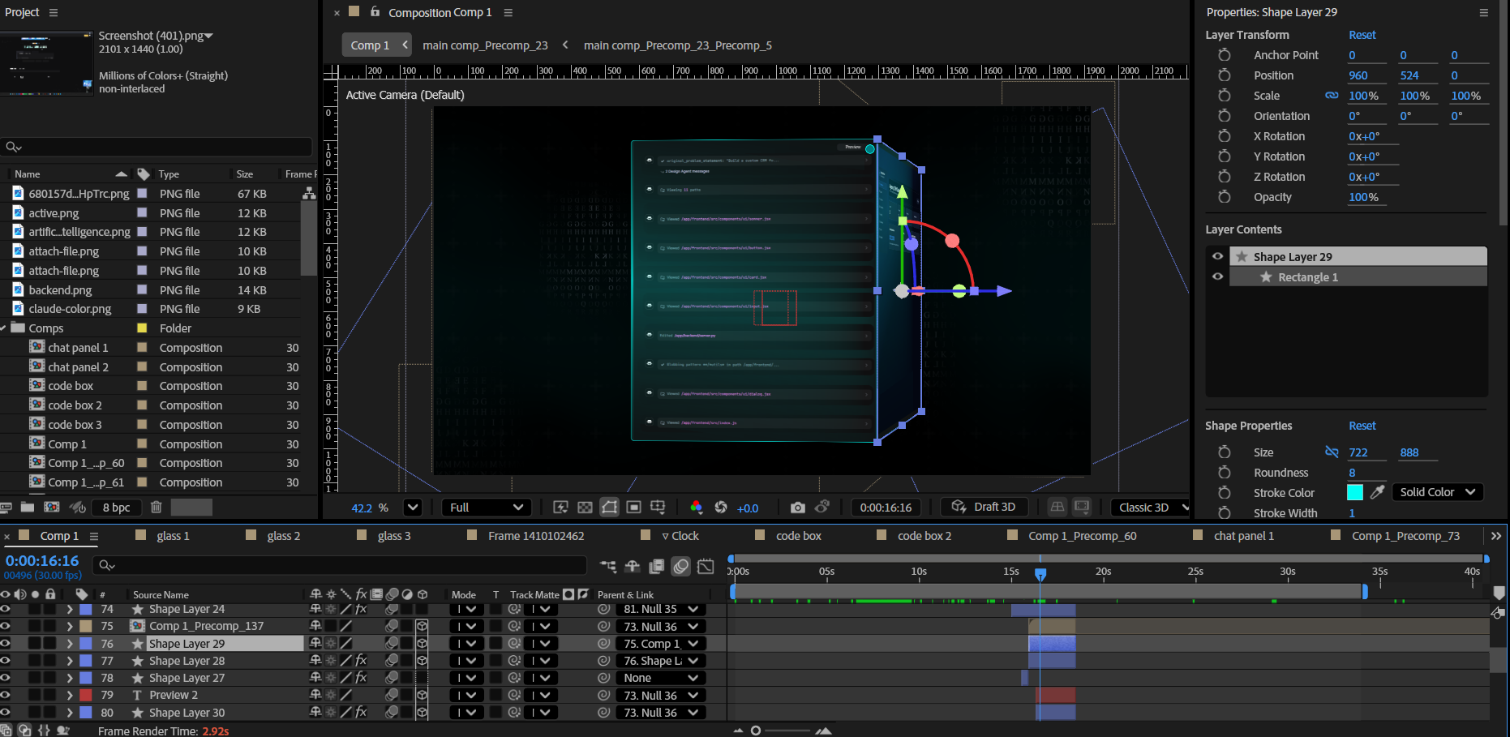
Task: Open main comp_Precomp_23 in breadcrumb
Action: pyautogui.click(x=485, y=45)
